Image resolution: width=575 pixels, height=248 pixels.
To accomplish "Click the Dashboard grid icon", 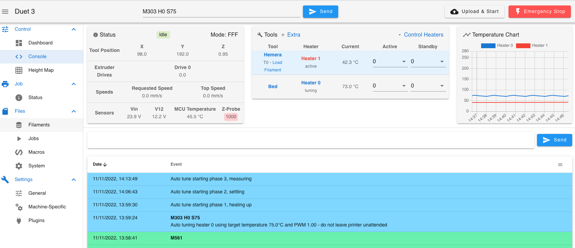I will click(19, 43).
